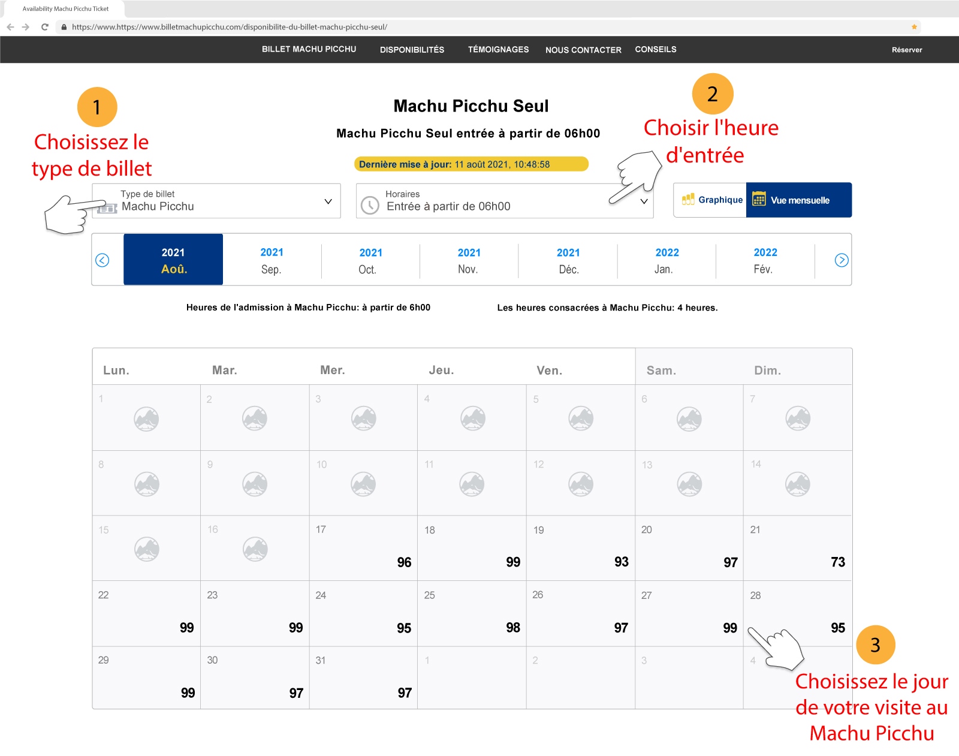Click the Graphique chart icon

(689, 199)
